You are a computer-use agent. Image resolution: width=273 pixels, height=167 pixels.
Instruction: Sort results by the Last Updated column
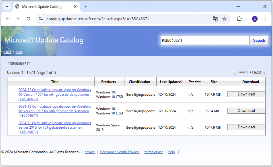point(171,82)
